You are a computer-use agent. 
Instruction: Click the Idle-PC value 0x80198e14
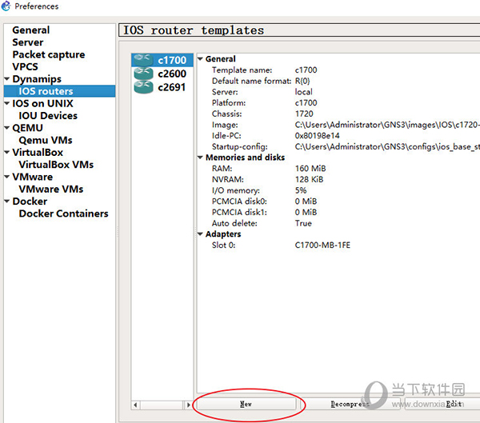(317, 136)
